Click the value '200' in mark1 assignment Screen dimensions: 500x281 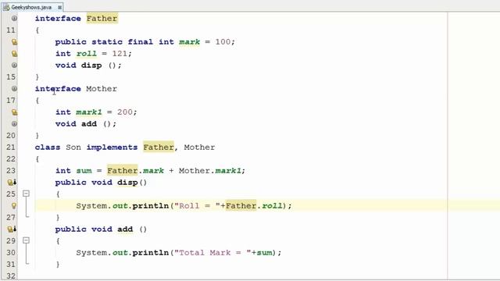point(125,112)
